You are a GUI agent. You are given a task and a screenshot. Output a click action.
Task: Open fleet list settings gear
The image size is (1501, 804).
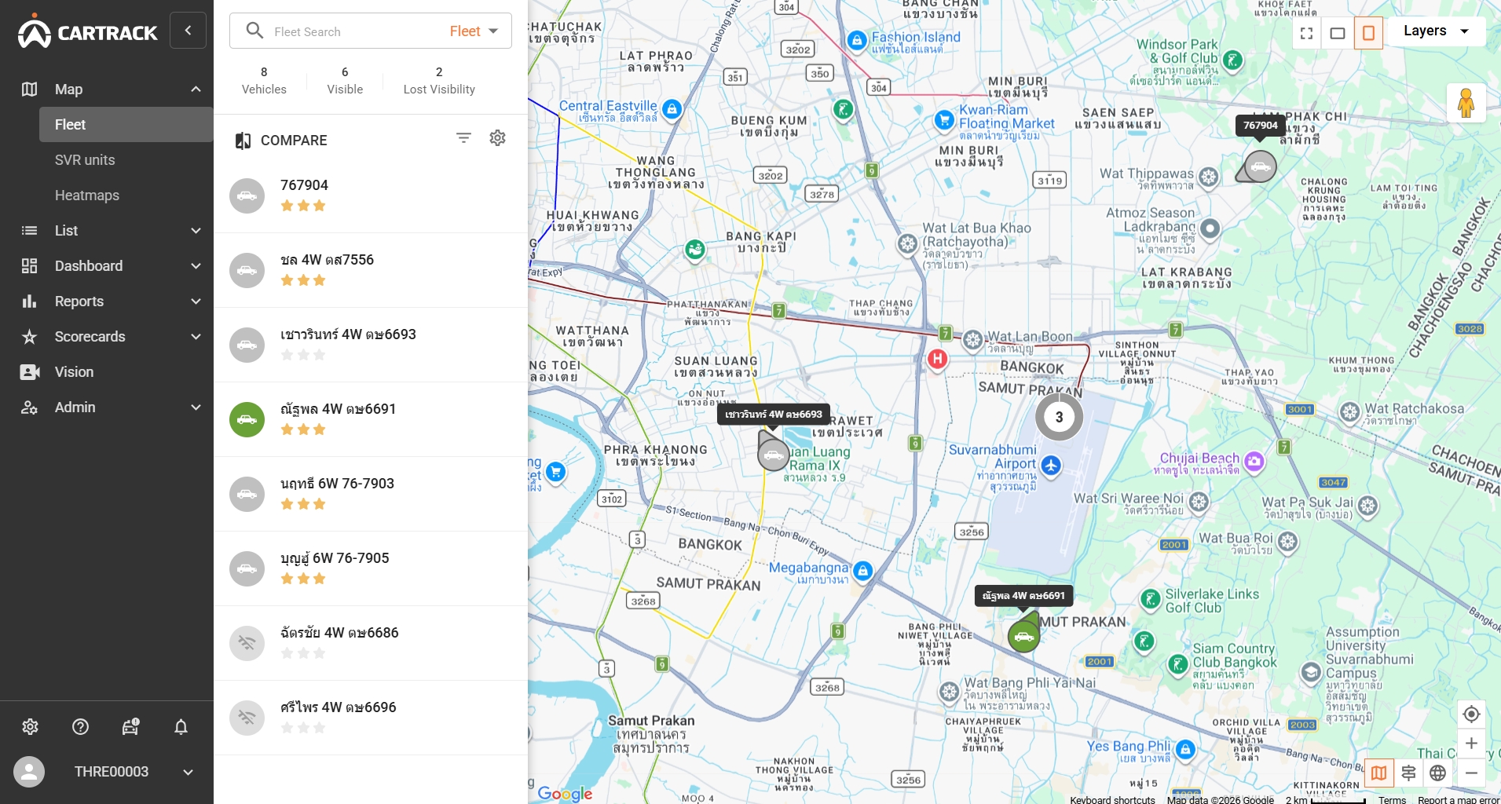click(497, 138)
